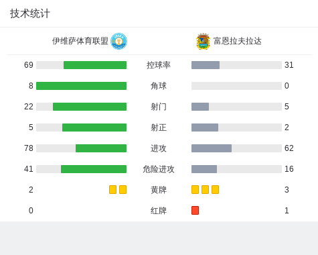Click the 伊维萨体育联盟 team logo
Screen dimensions: 318x255
(x=119, y=41)
